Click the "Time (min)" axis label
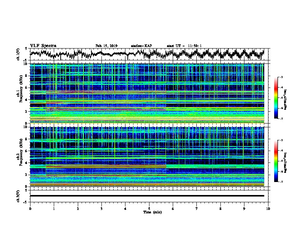The width and height of the screenshot is (302, 234). coord(153,212)
